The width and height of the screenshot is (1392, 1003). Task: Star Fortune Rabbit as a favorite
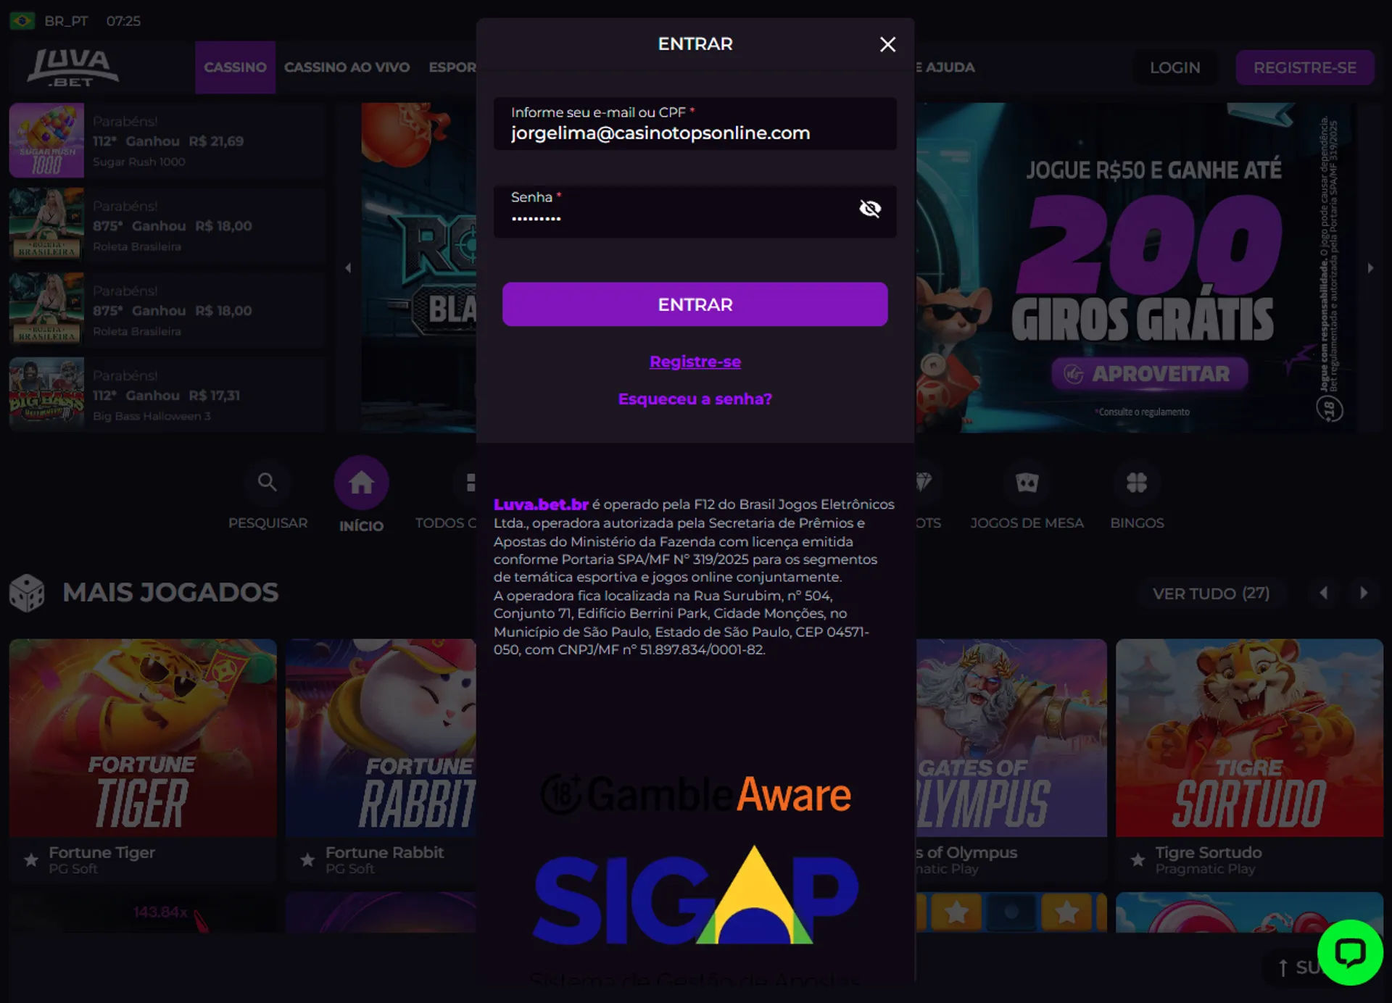tap(307, 860)
